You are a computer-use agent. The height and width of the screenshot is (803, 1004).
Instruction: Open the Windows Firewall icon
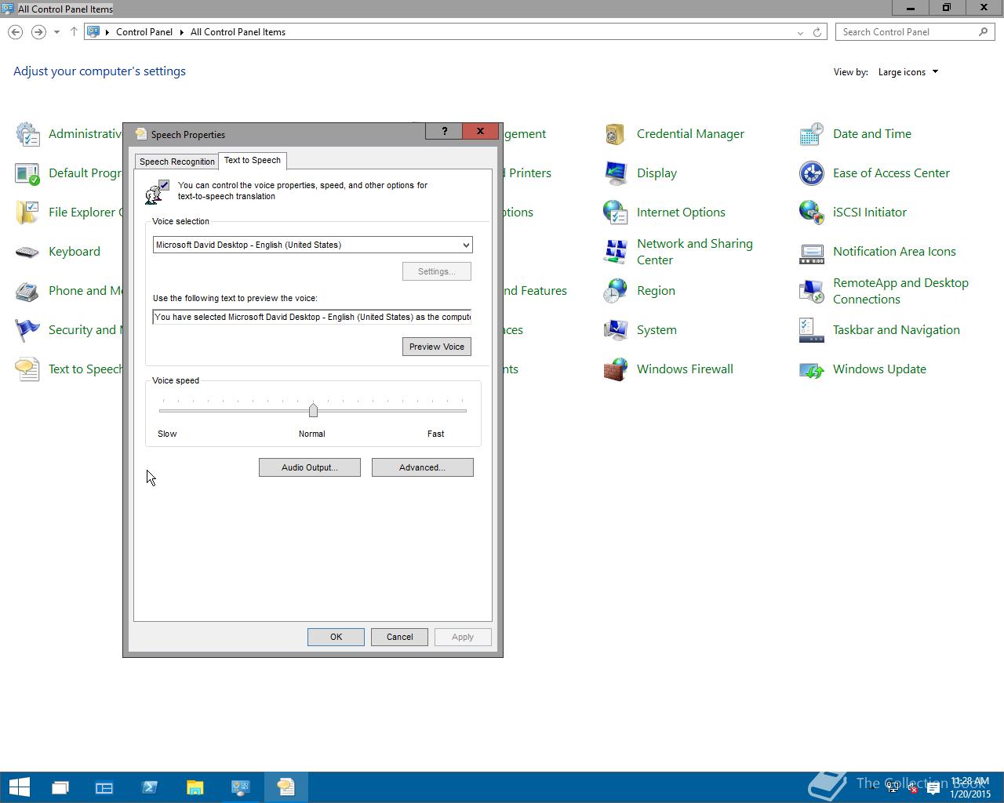click(x=616, y=369)
